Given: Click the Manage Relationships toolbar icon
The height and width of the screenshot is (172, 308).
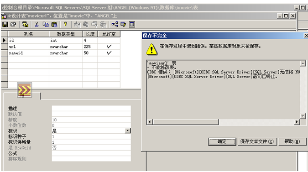Looking at the screenshot, I should [115, 24].
